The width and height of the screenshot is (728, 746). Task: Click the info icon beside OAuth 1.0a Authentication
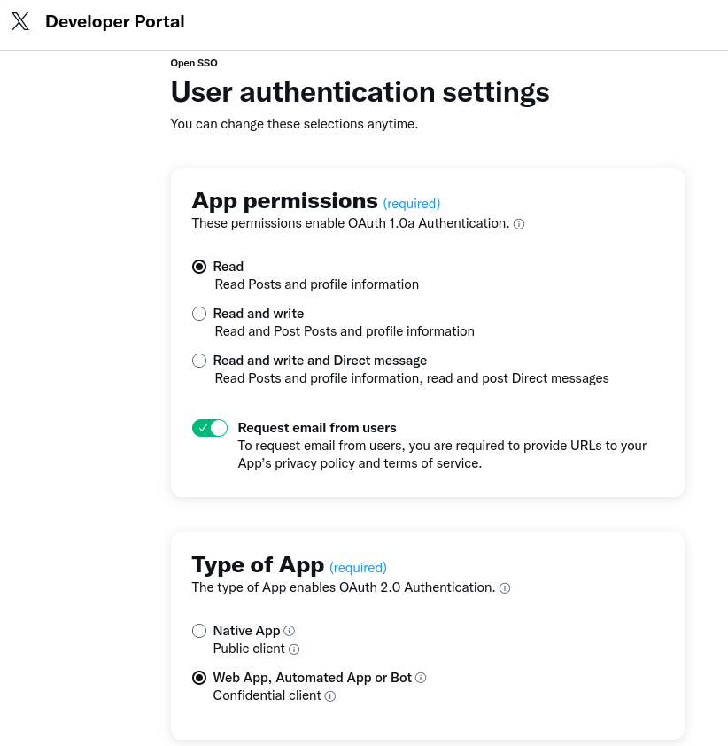point(519,224)
